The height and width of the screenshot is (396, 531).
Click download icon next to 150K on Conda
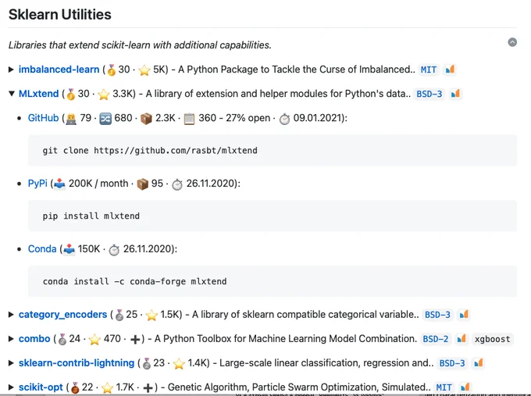[x=69, y=250]
